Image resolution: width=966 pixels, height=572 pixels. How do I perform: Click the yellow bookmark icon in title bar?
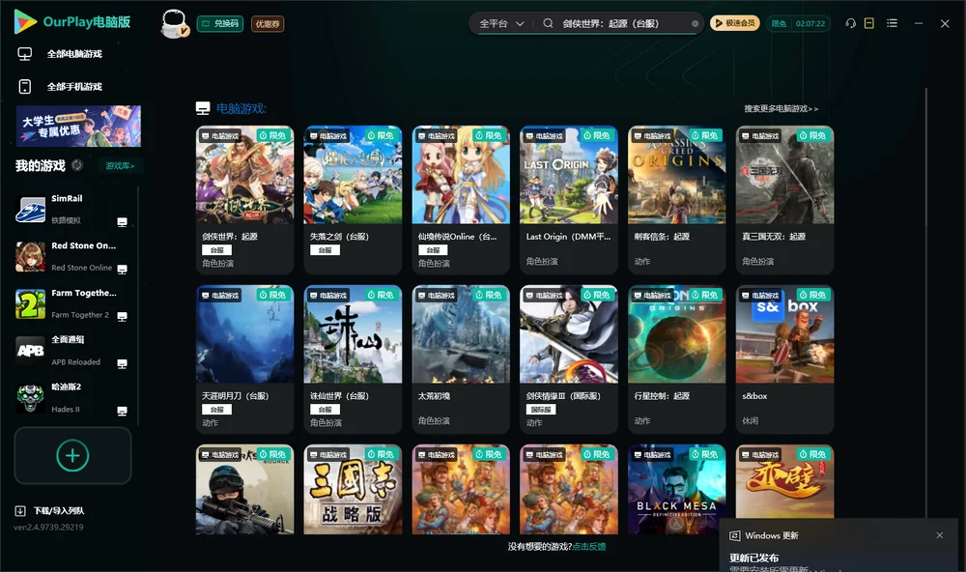[869, 23]
